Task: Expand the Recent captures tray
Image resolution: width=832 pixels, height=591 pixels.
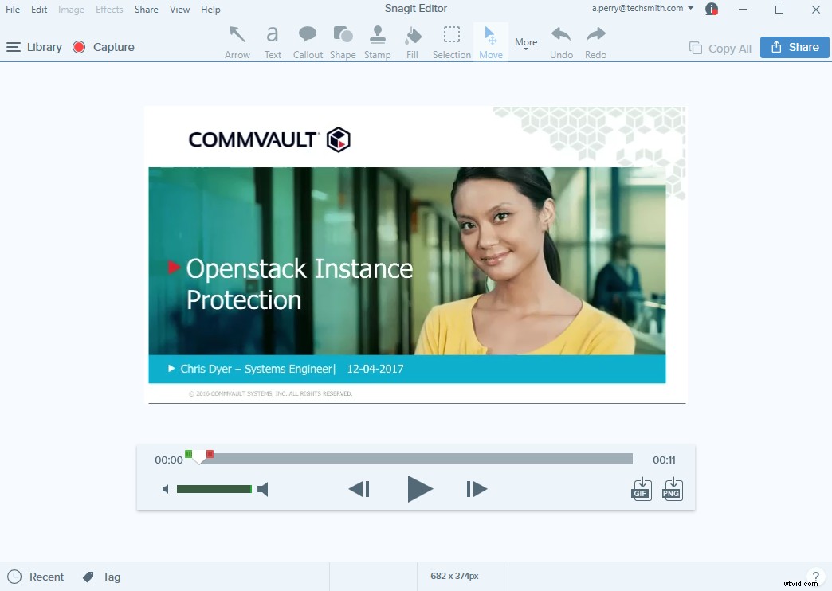Action: pos(37,576)
